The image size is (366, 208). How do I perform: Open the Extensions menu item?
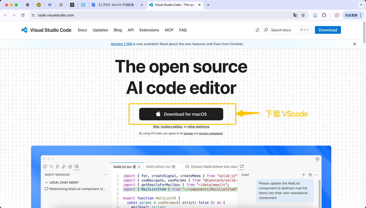[149, 30]
